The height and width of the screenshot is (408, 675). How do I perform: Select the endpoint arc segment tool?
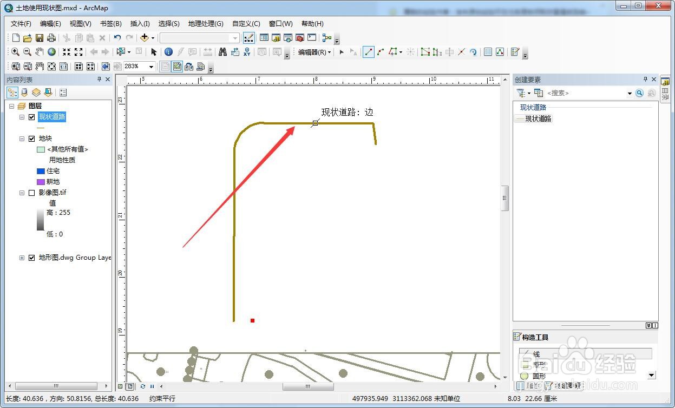[x=381, y=51]
